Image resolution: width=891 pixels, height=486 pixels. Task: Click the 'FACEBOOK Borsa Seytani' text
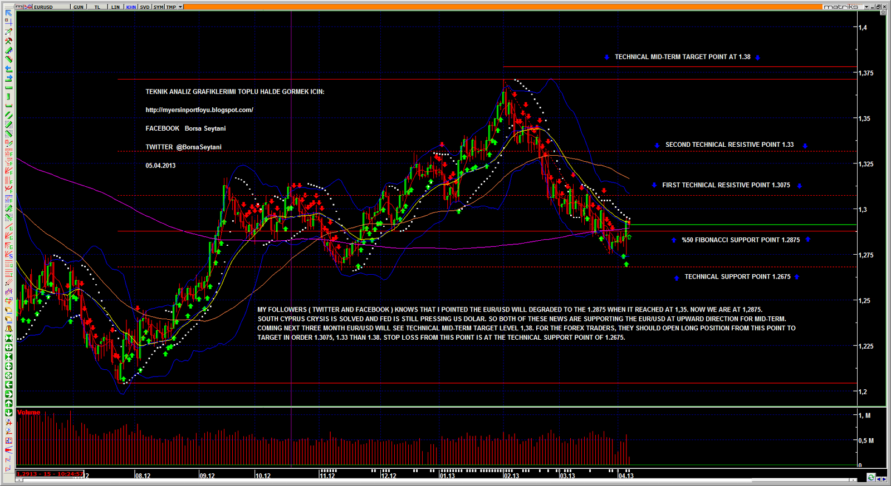(185, 128)
